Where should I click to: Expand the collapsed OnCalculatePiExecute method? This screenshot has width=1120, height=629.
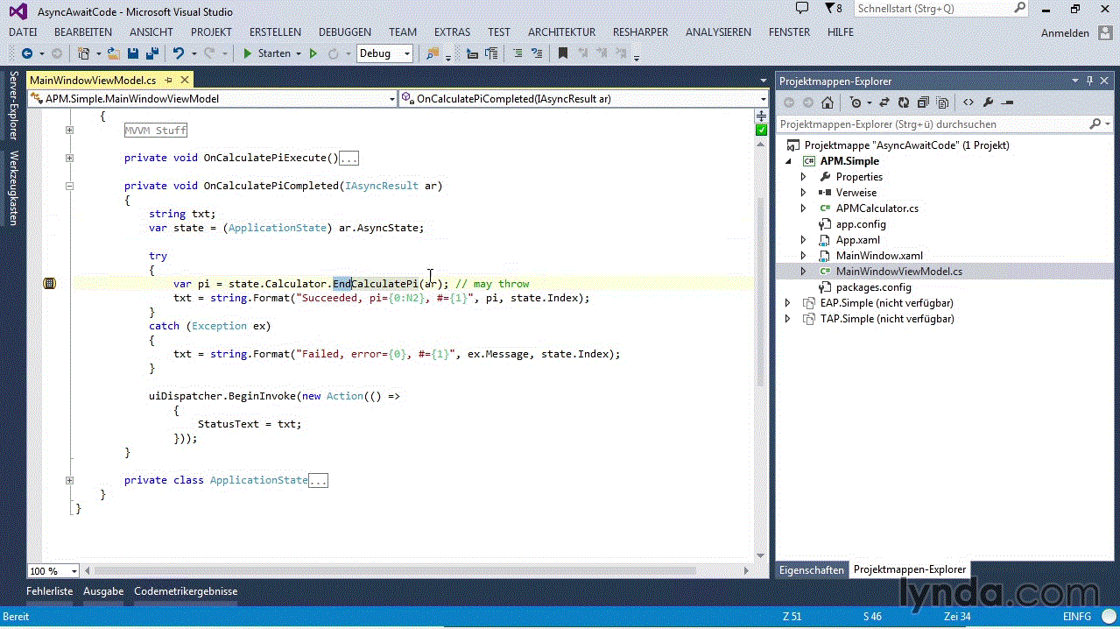69,159
